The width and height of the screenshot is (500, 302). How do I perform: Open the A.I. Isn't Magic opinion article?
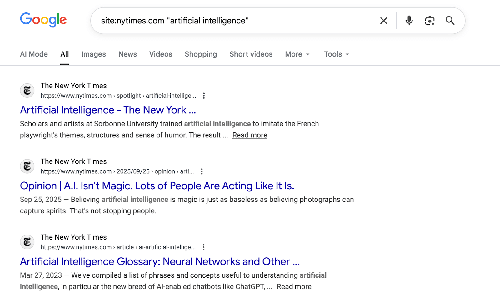coord(157,186)
